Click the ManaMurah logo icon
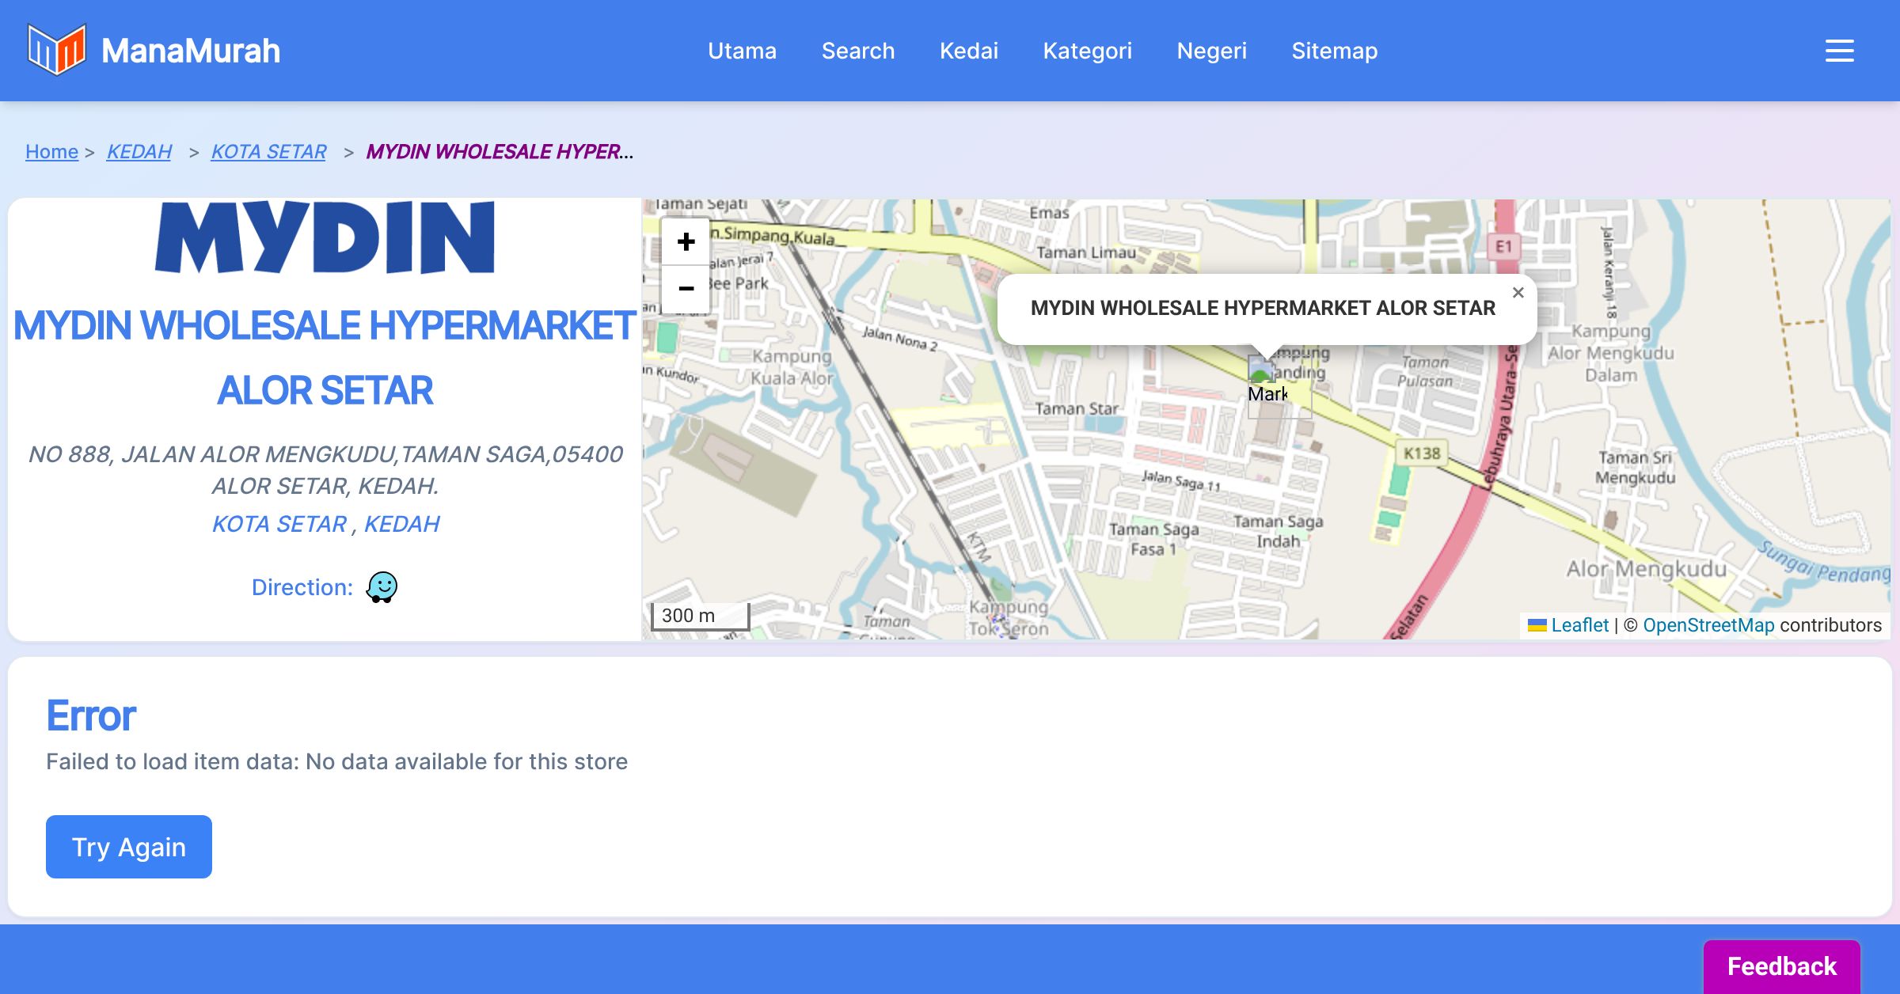 (x=56, y=50)
